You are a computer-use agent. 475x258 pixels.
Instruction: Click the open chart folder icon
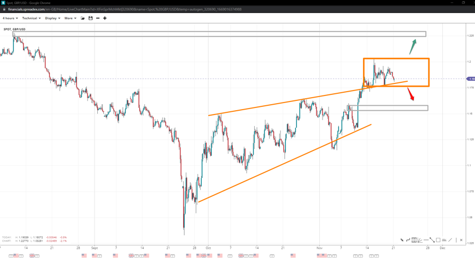click(83, 18)
